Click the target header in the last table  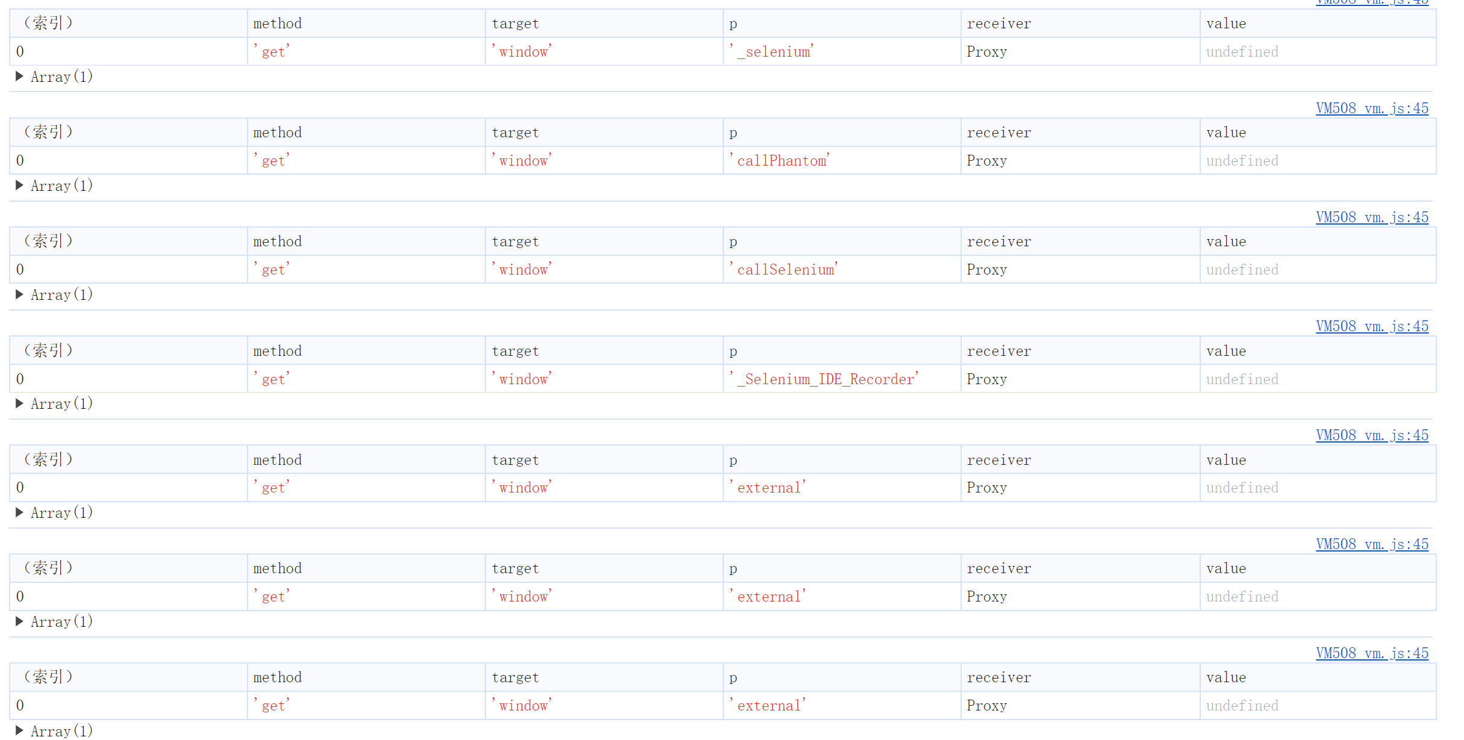coord(515,677)
